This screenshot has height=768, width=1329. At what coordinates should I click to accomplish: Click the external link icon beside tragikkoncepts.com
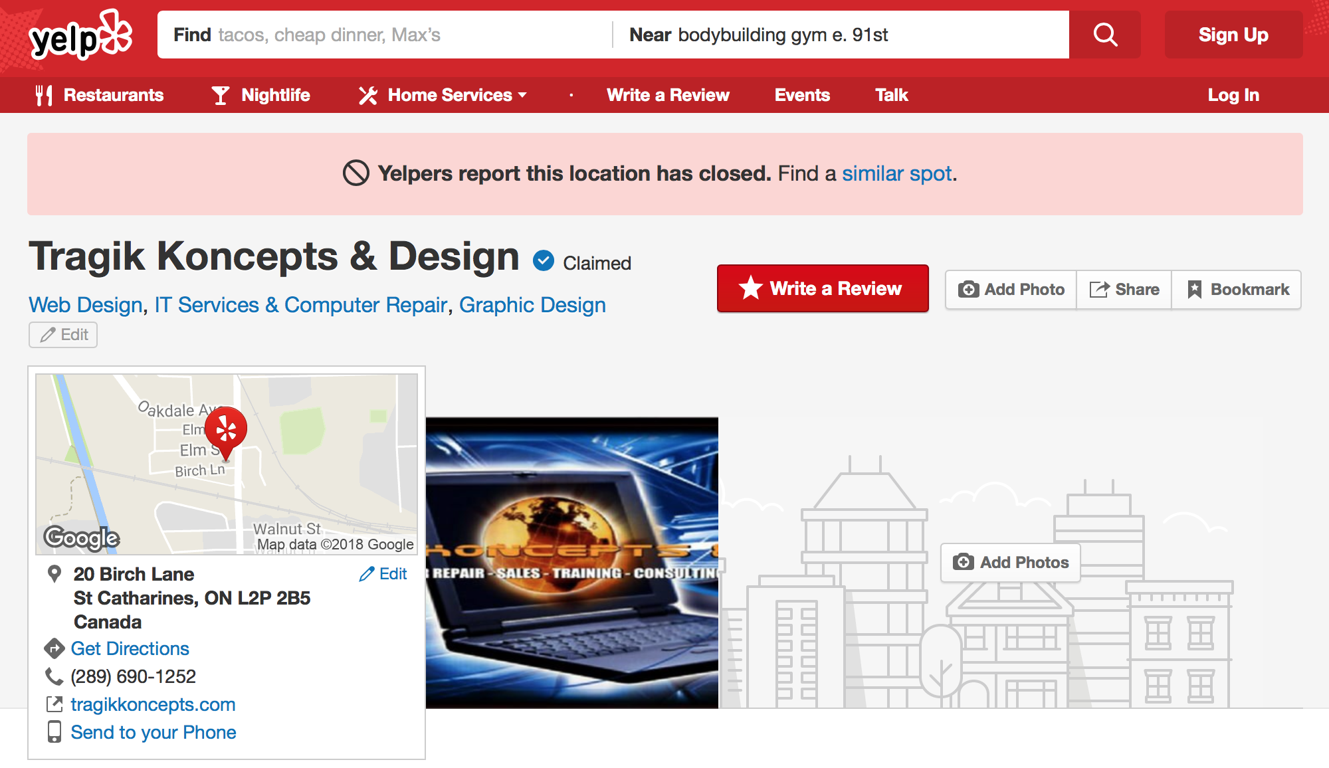[54, 704]
